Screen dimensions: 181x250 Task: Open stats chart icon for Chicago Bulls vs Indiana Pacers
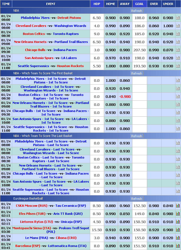click(x=178, y=50)
